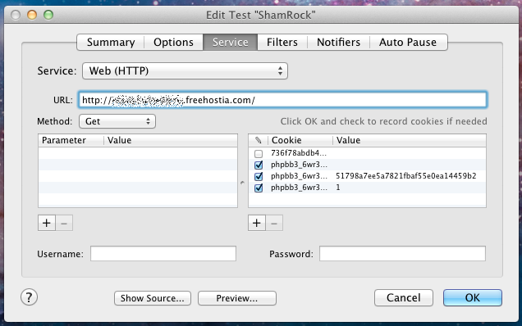Sort by the Parameter column header
The image size is (522, 326).
click(x=71, y=140)
